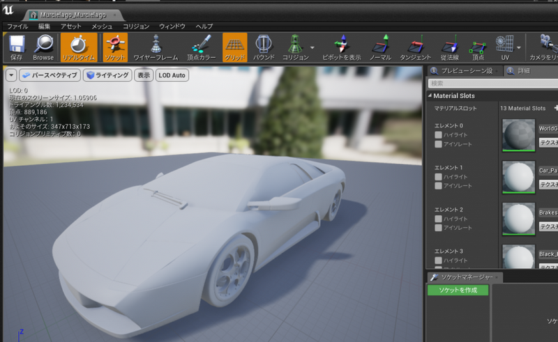Close the Murcielago_Murcielago tab
Screen dimensions: 558x342
[114, 15]
